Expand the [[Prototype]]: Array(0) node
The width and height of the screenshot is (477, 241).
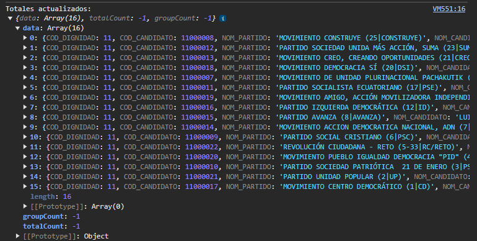click(x=25, y=206)
